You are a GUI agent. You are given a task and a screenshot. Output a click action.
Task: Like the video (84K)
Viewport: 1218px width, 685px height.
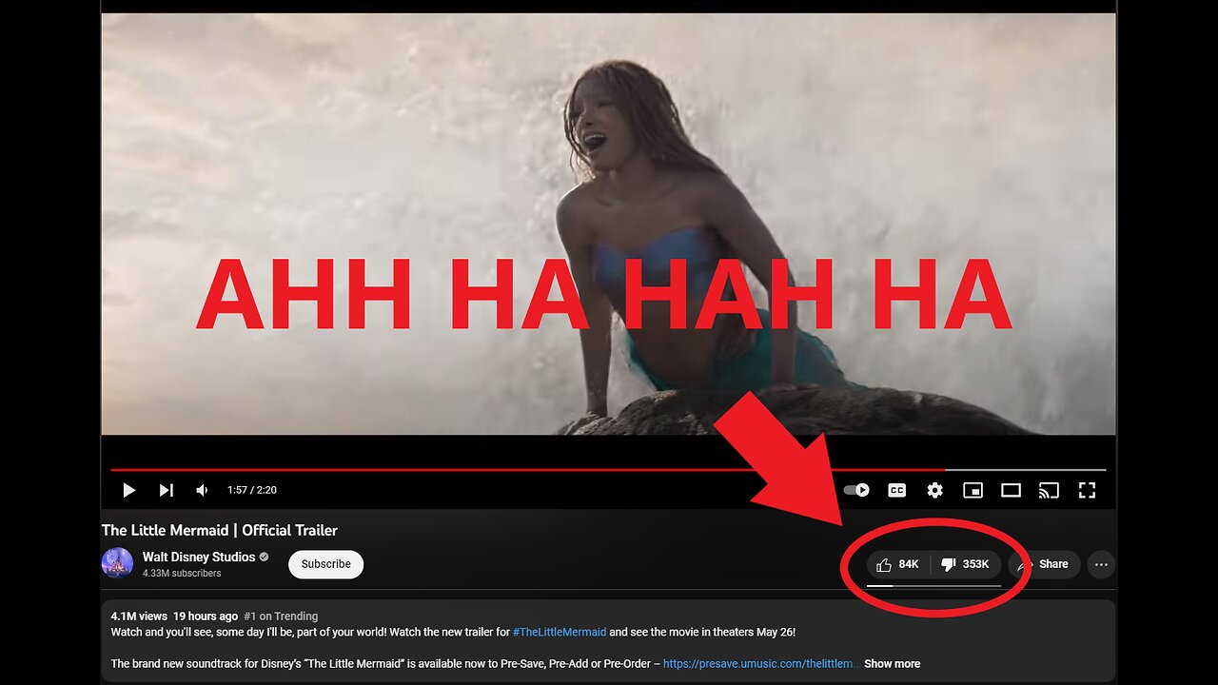[x=898, y=564]
